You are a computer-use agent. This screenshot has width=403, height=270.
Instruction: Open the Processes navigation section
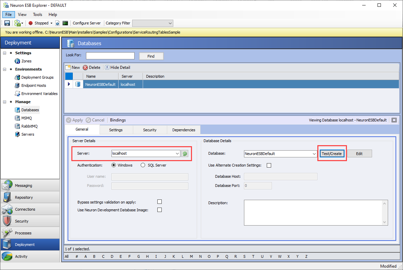pos(30,233)
